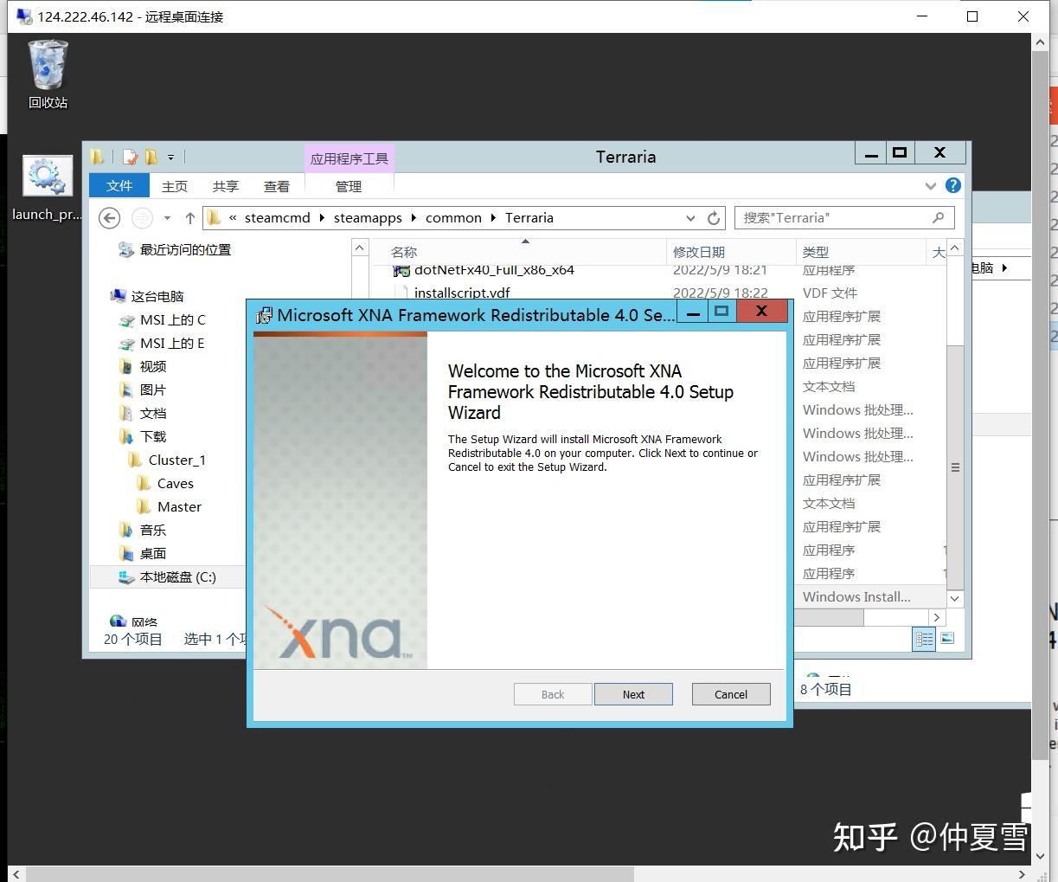Switch to the 查看 ribbon tab
Screen dimensions: 1058x882
click(277, 186)
